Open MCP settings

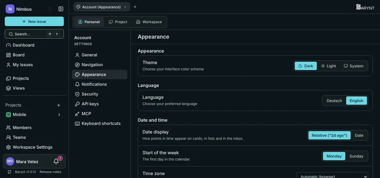click(x=99, y=114)
